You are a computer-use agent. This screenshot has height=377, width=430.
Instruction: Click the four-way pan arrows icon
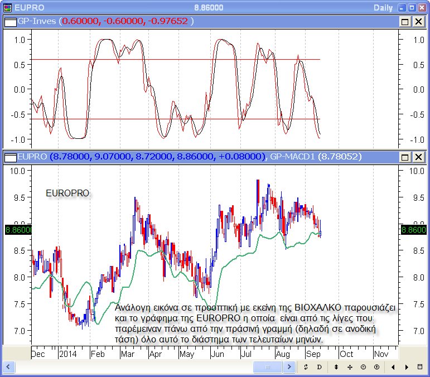pyautogui.click(x=349, y=367)
